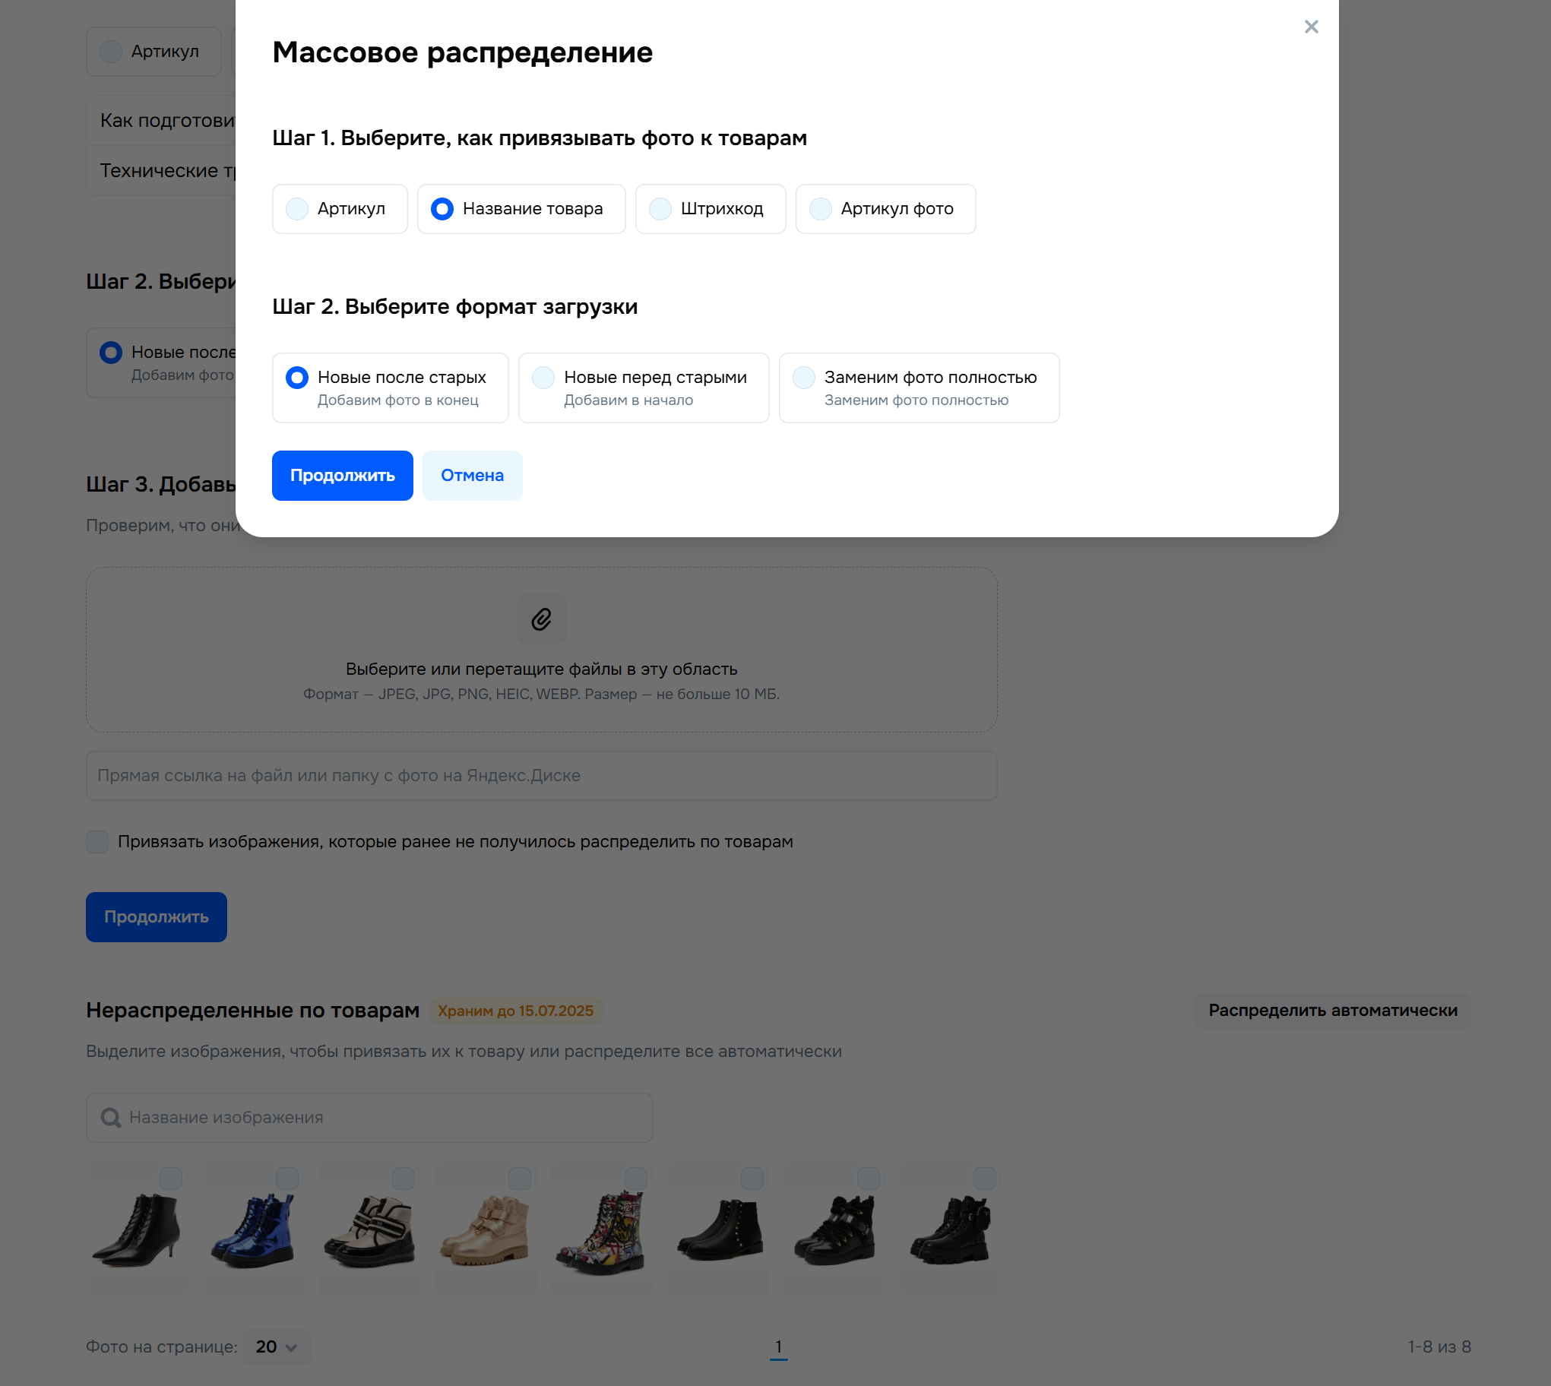1551x1386 pixels.
Task: Choose Название товара binding option
Action: [521, 209]
